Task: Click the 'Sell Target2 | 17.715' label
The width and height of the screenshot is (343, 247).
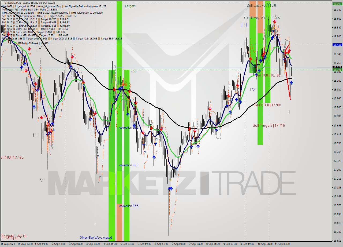Action: [x=269, y=125]
